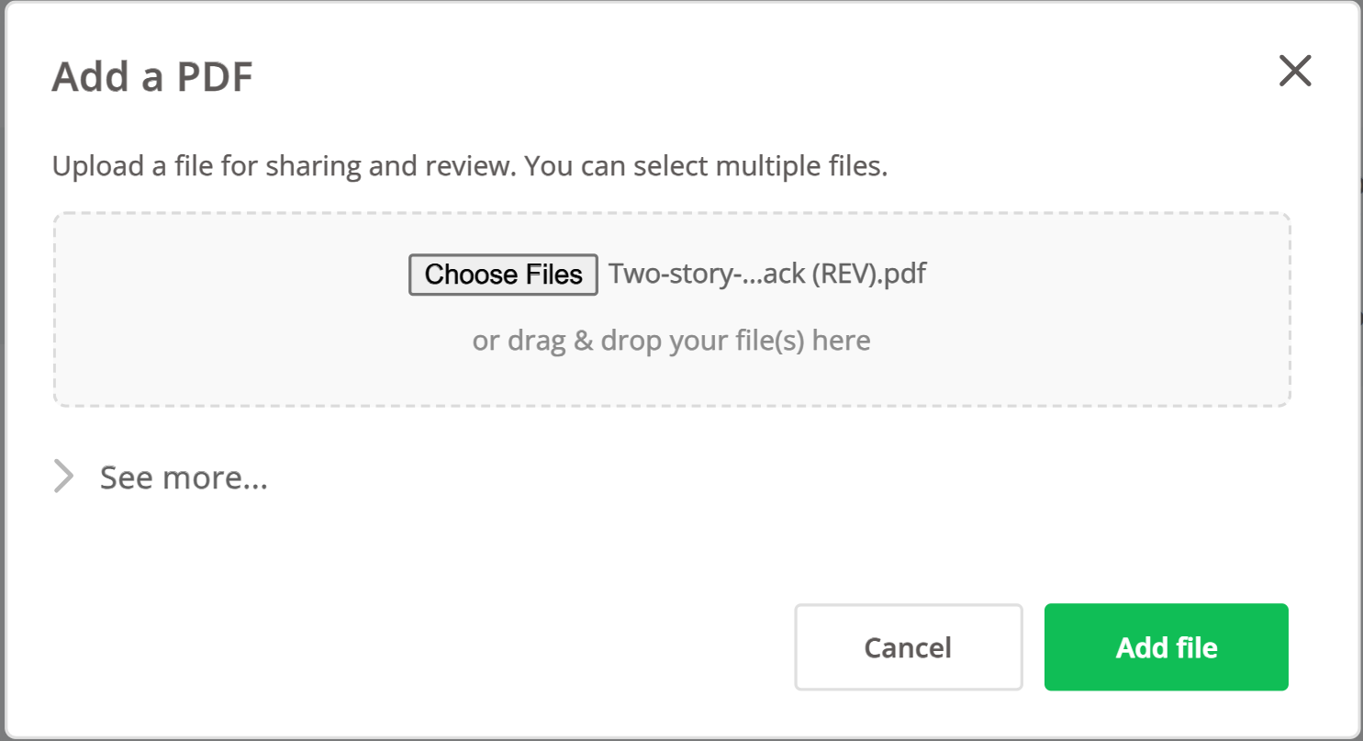Close the Add a PDF dialog

[1295, 71]
